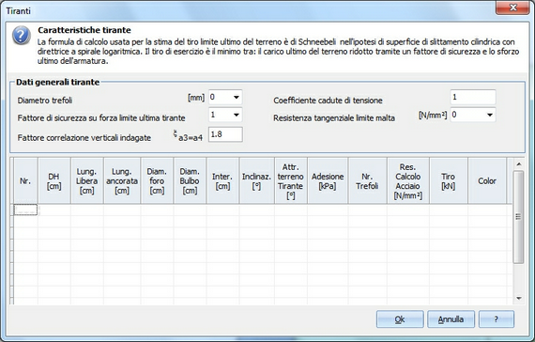Screen dimensions: 535x342
Task: Close the Tiranti dialog window
Action: [512, 8]
